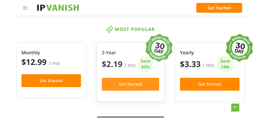
Task: Open the hamburger menu icon
Action: click(x=25, y=8)
